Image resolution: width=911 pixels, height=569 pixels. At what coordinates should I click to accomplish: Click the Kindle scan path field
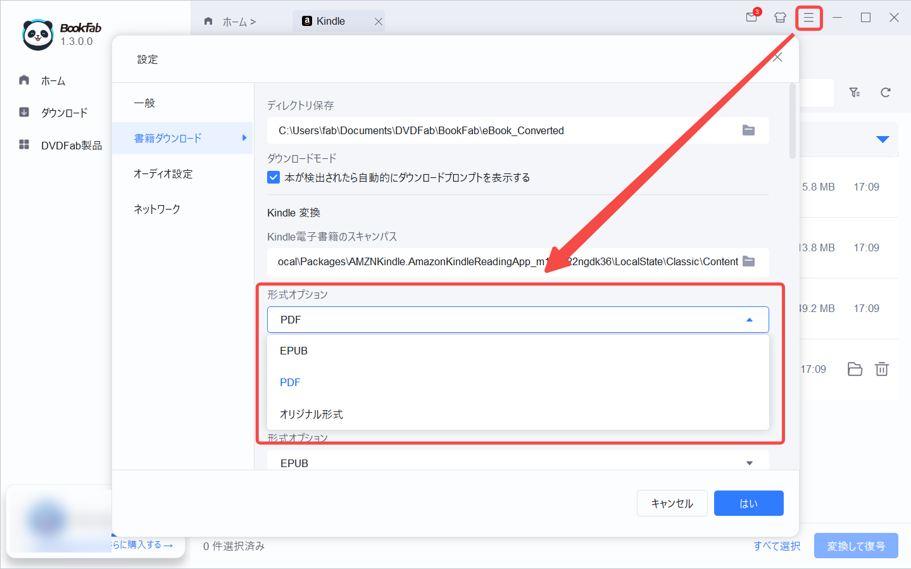pyautogui.click(x=518, y=261)
